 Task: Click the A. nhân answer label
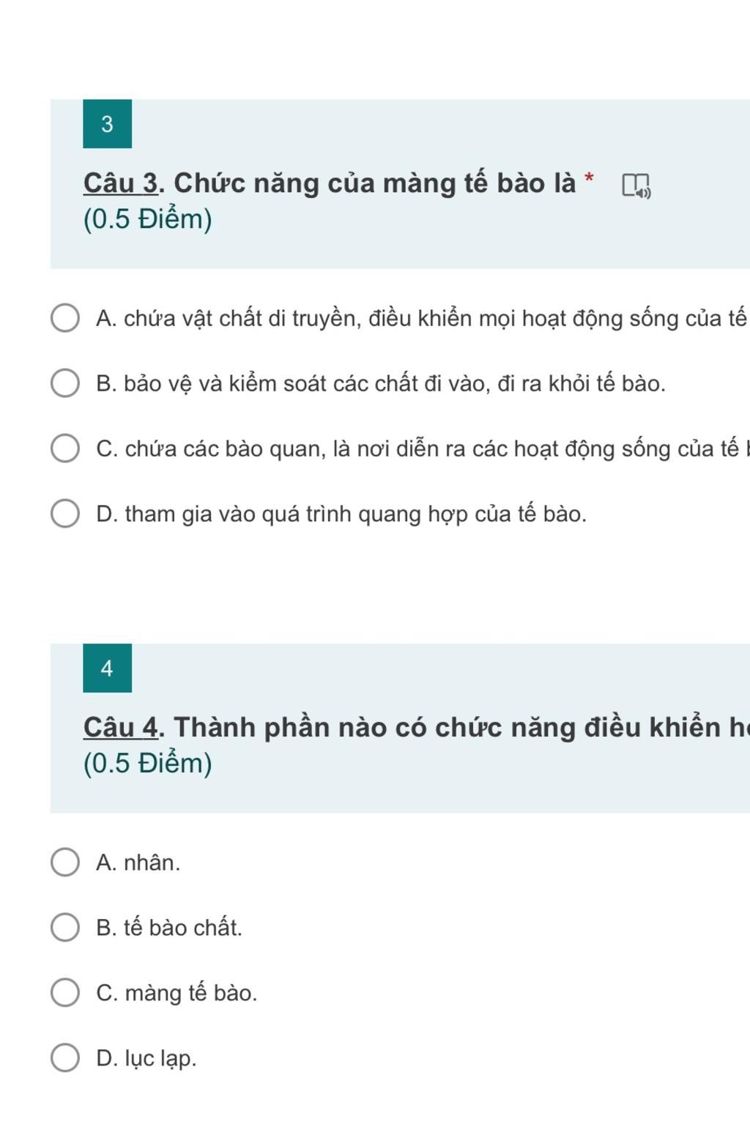coord(138,863)
